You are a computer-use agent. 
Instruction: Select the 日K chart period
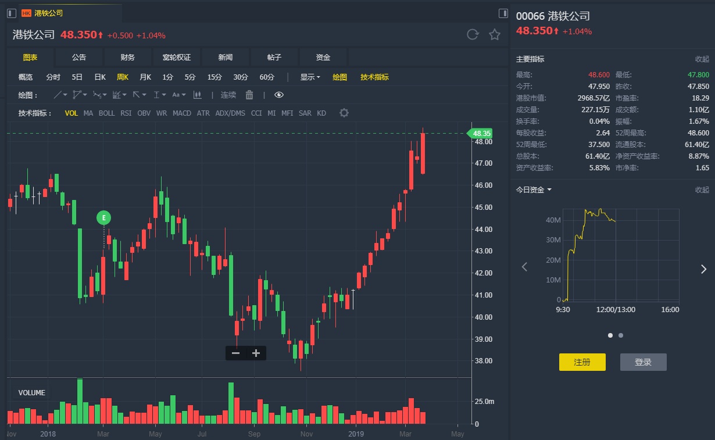pyautogui.click(x=100, y=77)
